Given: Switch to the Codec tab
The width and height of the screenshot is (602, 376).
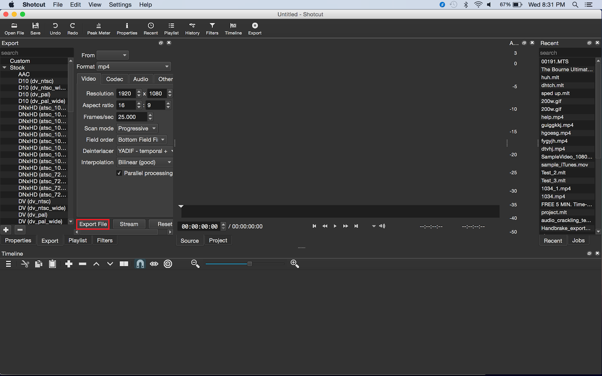Looking at the screenshot, I should [114, 79].
